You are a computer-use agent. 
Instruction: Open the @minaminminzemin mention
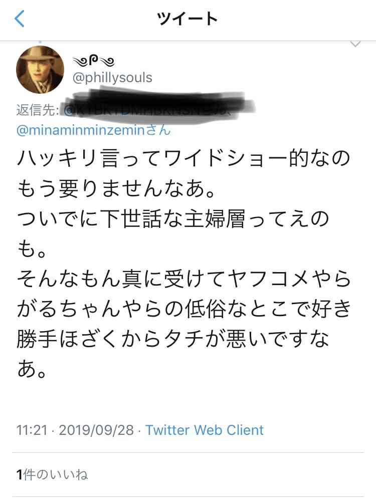click(x=93, y=130)
